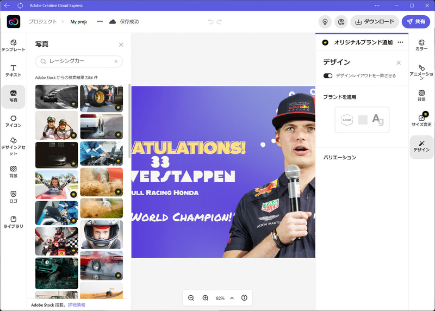Toggle デザインレイアウトを一致させる switch
This screenshot has height=311, width=435.
point(328,76)
